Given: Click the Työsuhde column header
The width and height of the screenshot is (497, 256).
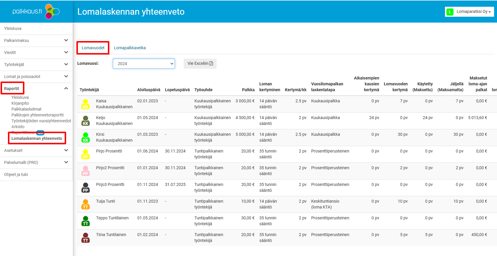Looking at the screenshot, I should tap(203, 90).
